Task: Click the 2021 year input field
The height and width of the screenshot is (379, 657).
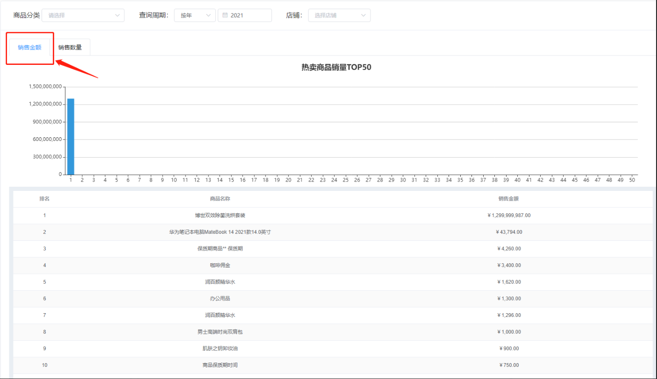Action: pos(245,15)
